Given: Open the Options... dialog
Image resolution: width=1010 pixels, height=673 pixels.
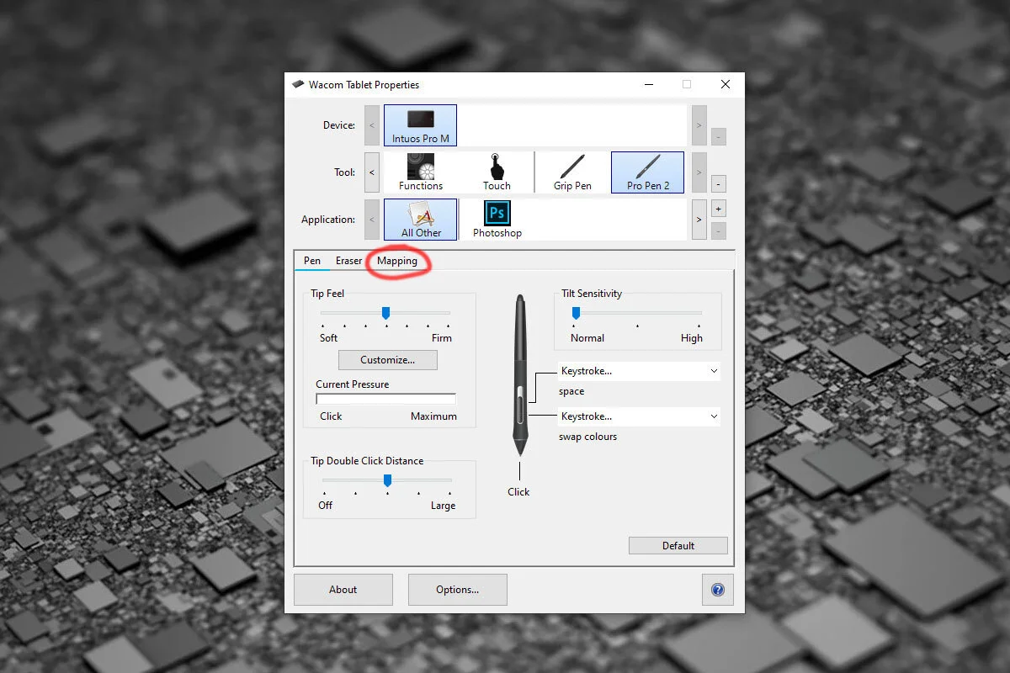Looking at the screenshot, I should tap(458, 590).
